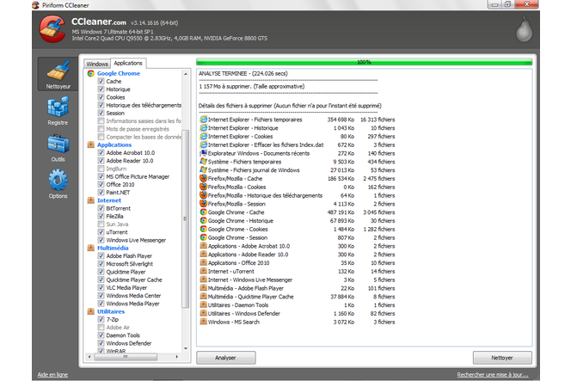Enable the Adobe Air checkbox
This screenshot has width=571, height=381.
point(101,328)
